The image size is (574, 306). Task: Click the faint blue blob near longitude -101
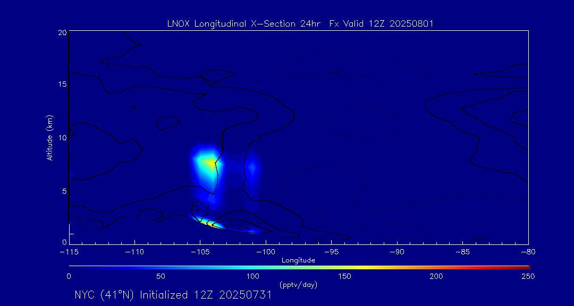click(252, 168)
